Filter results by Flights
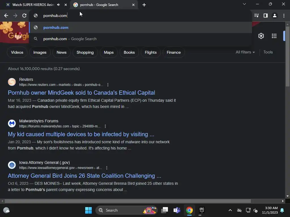 click(x=151, y=52)
